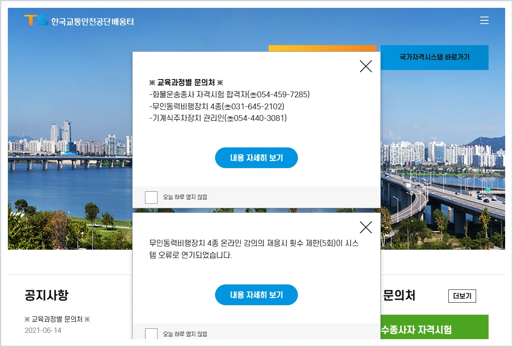Click the orange banner button behind the popup
Screen dimensions: 513x347
[322, 48]
